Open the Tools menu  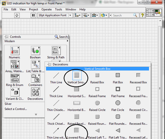point(59,9)
